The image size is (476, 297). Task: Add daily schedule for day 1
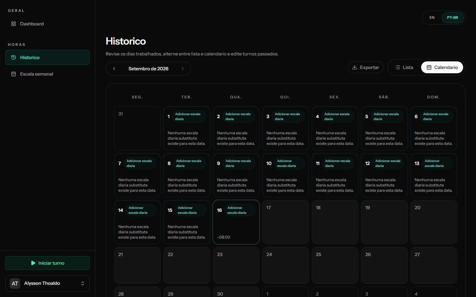tap(189, 116)
